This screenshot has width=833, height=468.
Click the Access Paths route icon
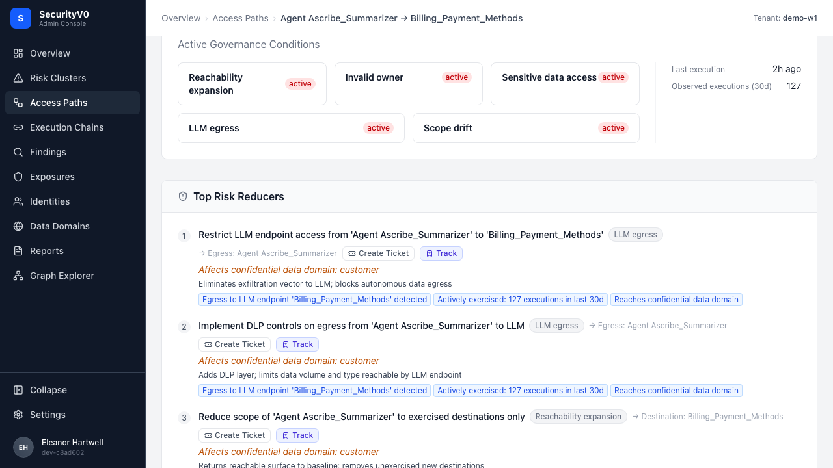18,103
